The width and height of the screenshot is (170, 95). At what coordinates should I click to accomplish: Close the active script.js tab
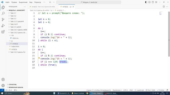coord(73,7)
